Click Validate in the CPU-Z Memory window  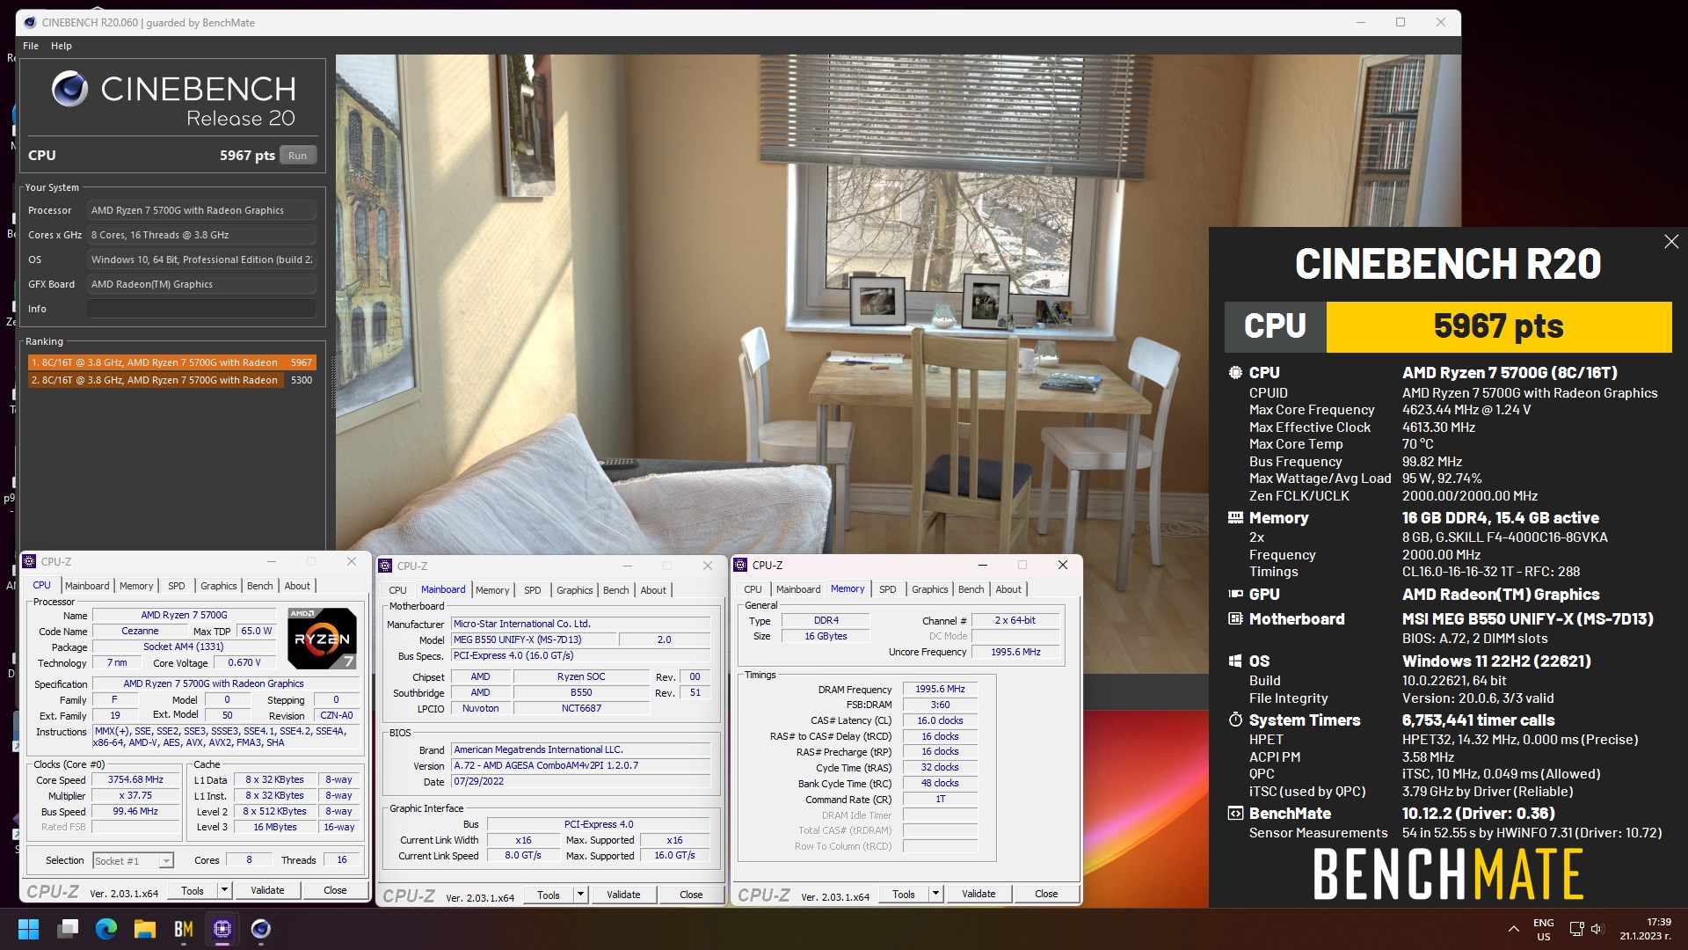(979, 894)
